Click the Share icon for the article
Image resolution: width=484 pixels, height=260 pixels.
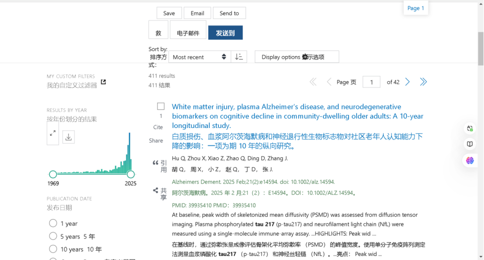point(155,190)
